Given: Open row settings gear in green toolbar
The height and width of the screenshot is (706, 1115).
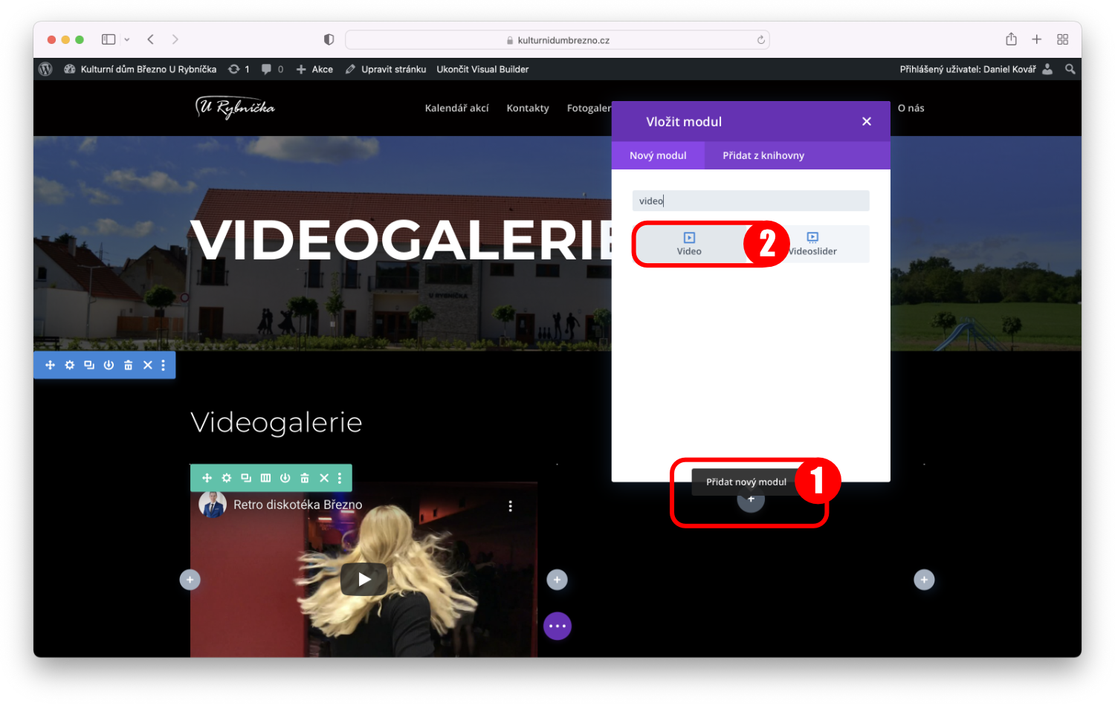Looking at the screenshot, I should (x=227, y=478).
